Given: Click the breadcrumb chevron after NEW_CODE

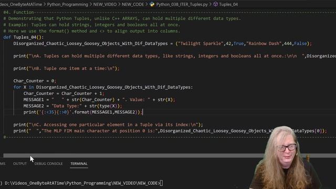Looking at the screenshot, I should click(146, 4).
